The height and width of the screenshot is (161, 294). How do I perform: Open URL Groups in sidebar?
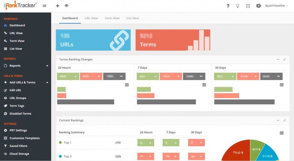[18, 98]
